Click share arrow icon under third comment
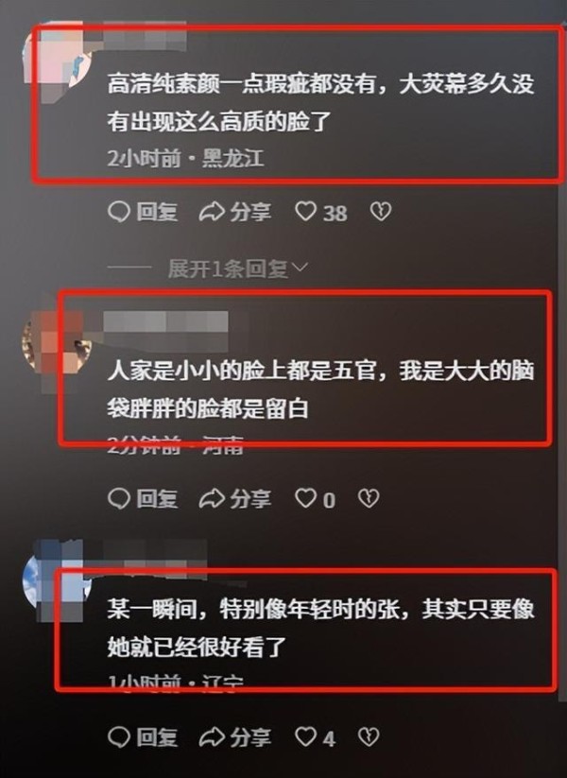The width and height of the screenshot is (567, 778). (212, 737)
